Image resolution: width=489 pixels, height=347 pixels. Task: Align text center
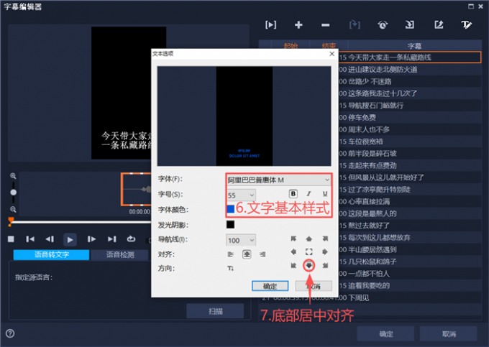[247, 254]
